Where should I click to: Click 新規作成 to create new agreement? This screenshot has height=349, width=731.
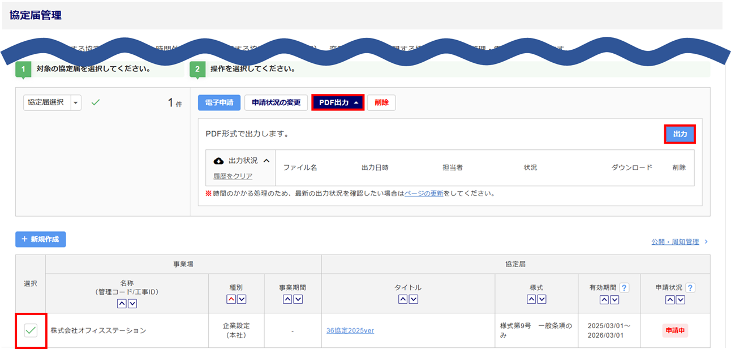coord(41,239)
